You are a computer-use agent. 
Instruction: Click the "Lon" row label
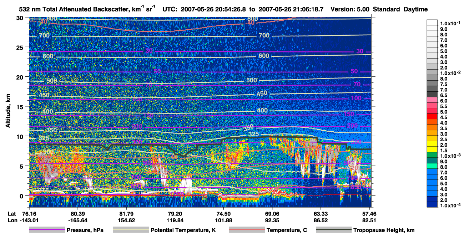point(12,220)
